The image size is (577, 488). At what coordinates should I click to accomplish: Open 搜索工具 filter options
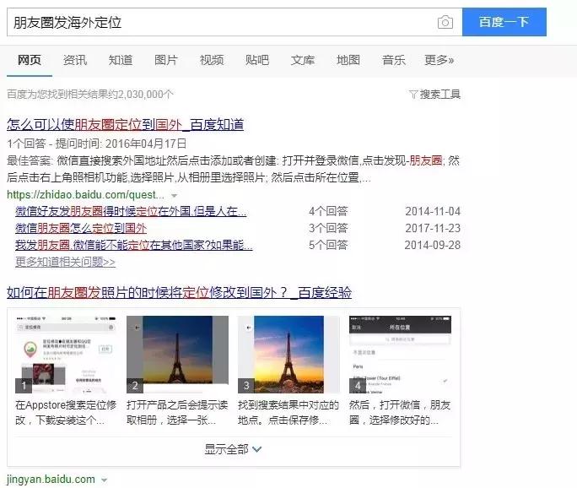click(440, 95)
